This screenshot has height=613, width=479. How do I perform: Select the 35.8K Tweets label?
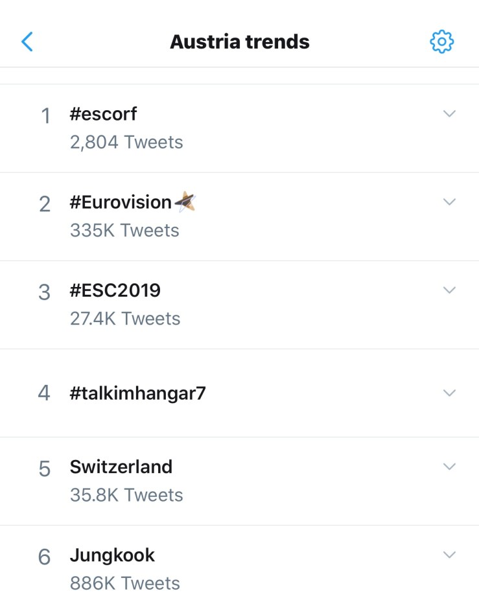126,495
